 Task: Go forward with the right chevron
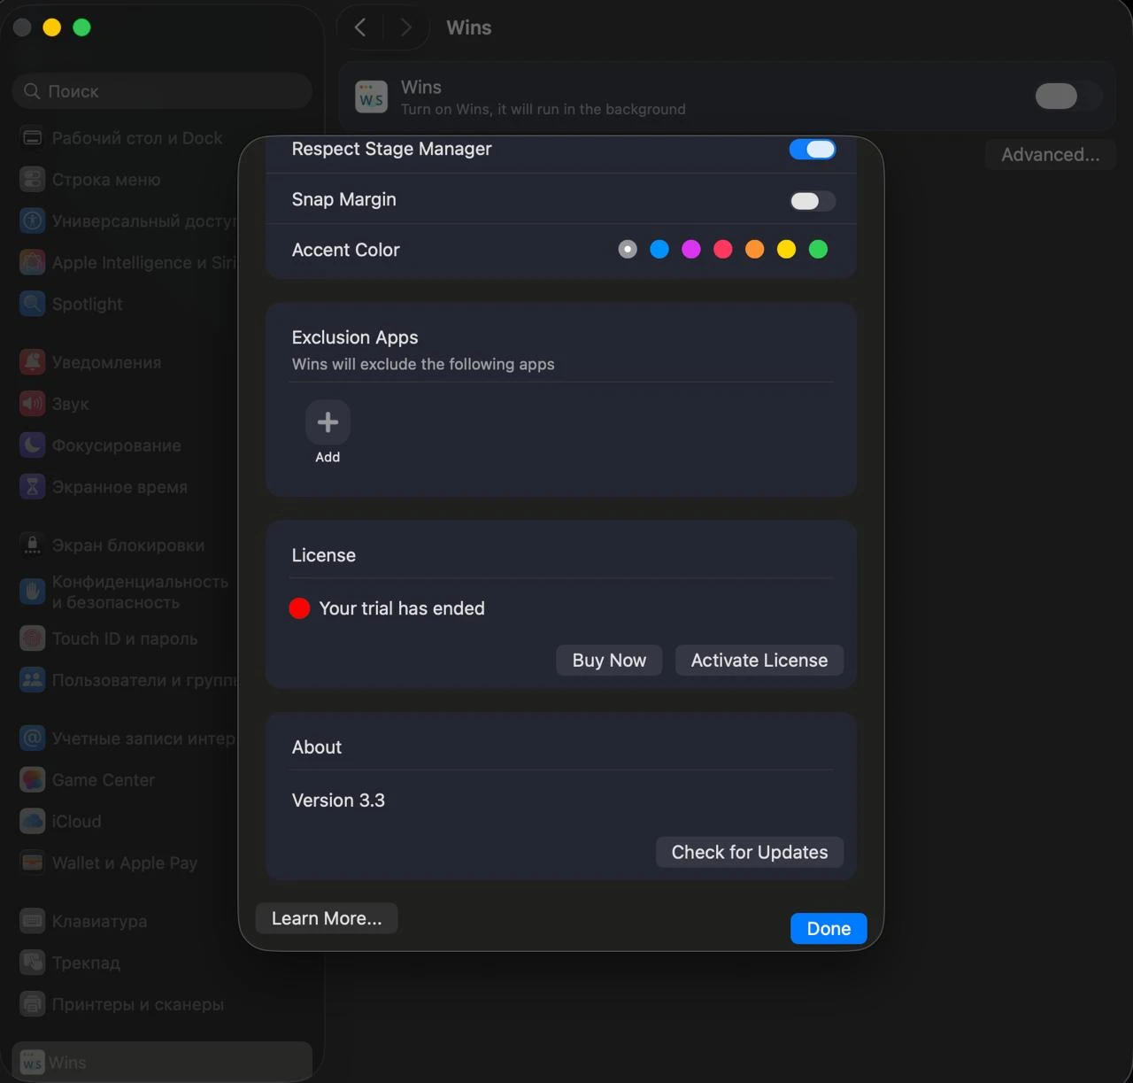click(406, 27)
